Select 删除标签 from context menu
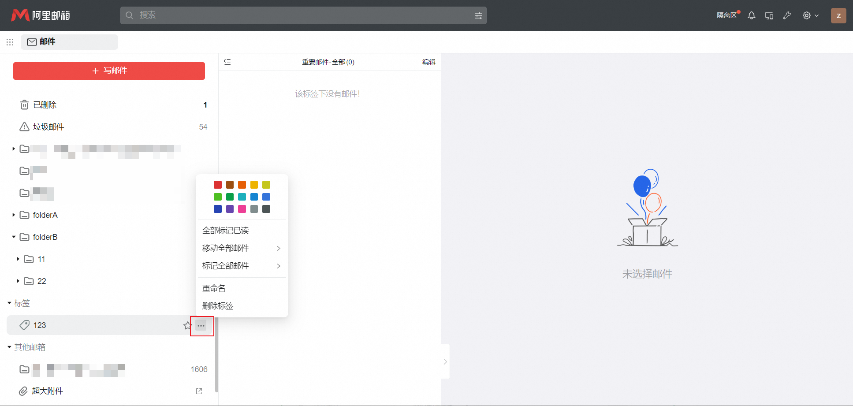The width and height of the screenshot is (853, 406). [218, 306]
